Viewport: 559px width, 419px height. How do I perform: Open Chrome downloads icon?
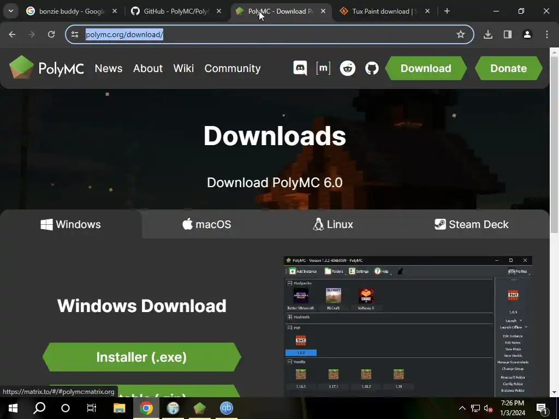click(x=488, y=34)
